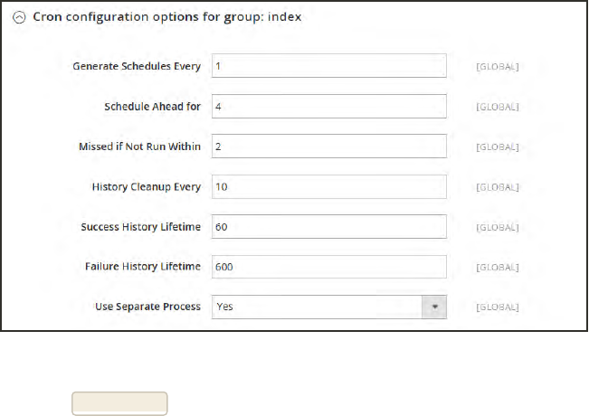This screenshot has height=416, width=589.
Task: Focus the Generate Schedules Every field
Action: tap(328, 66)
